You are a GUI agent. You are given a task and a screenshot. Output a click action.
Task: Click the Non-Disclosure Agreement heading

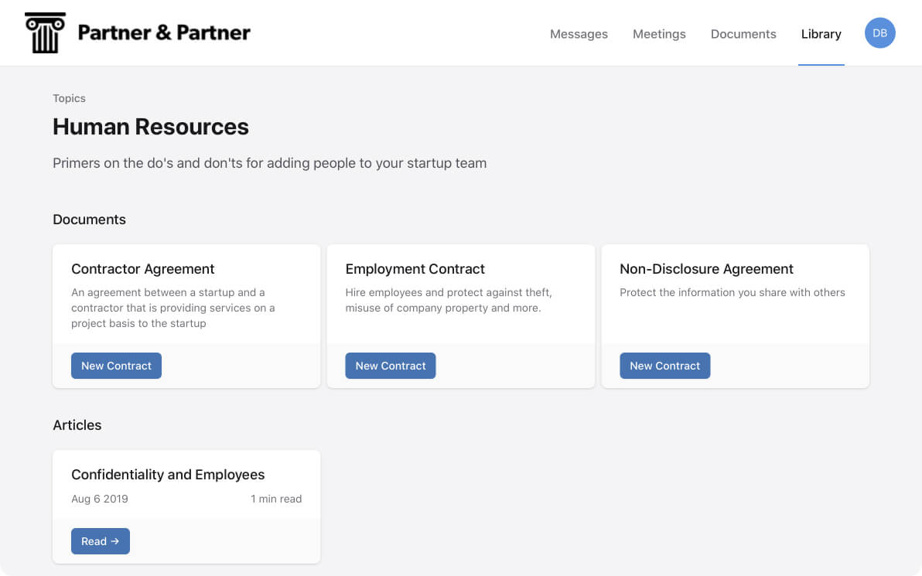coord(706,268)
